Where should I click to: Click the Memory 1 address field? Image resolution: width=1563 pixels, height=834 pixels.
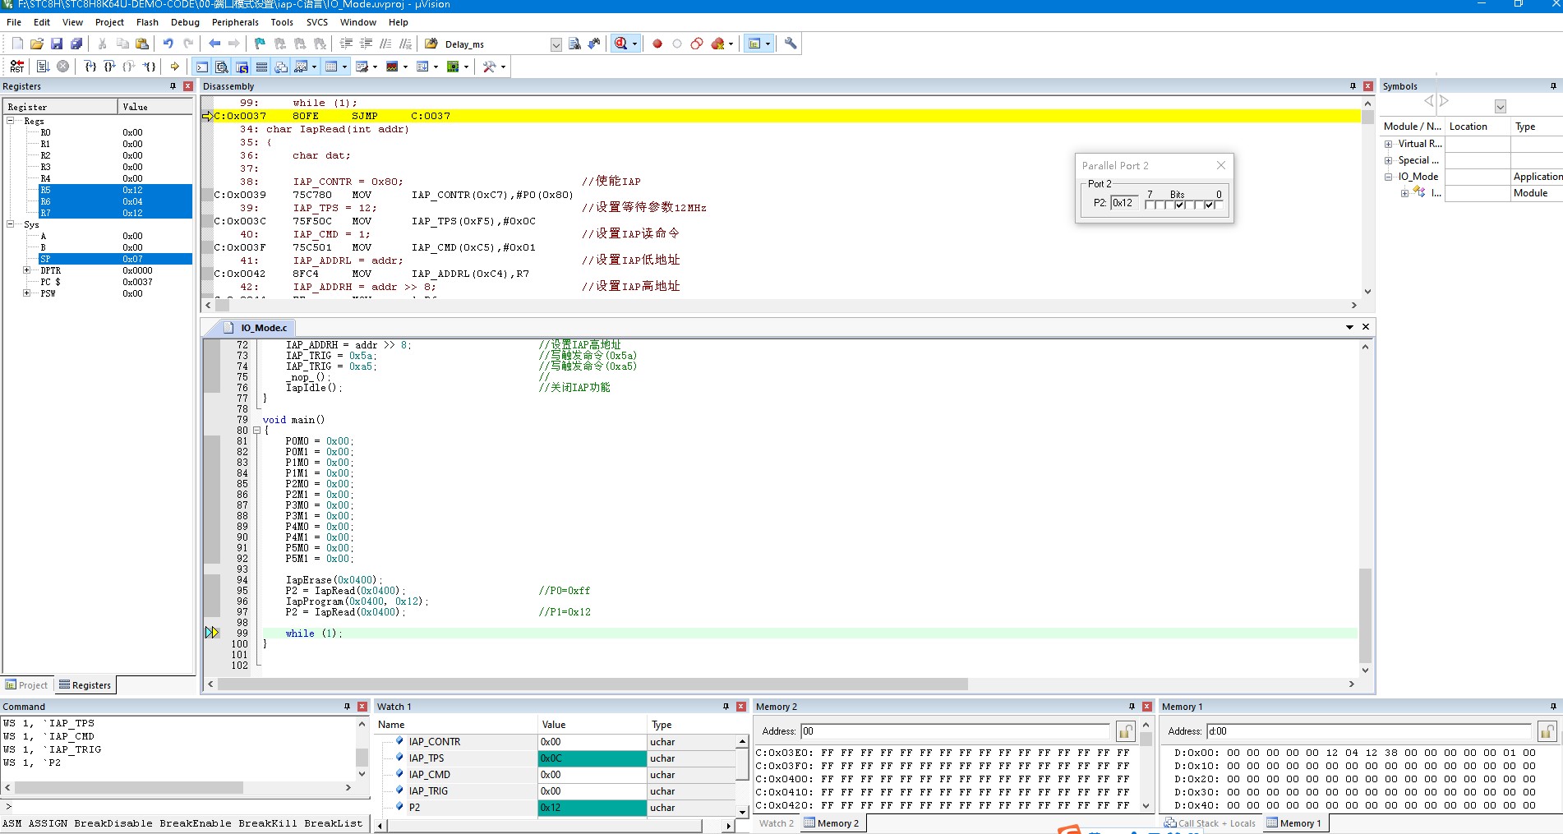1369,731
